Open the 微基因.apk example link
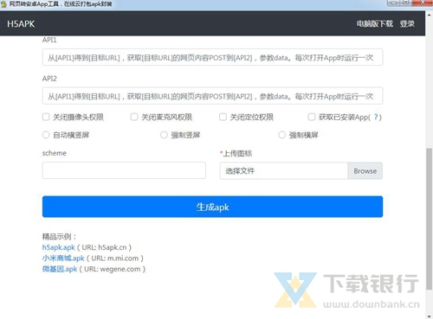 60,269
